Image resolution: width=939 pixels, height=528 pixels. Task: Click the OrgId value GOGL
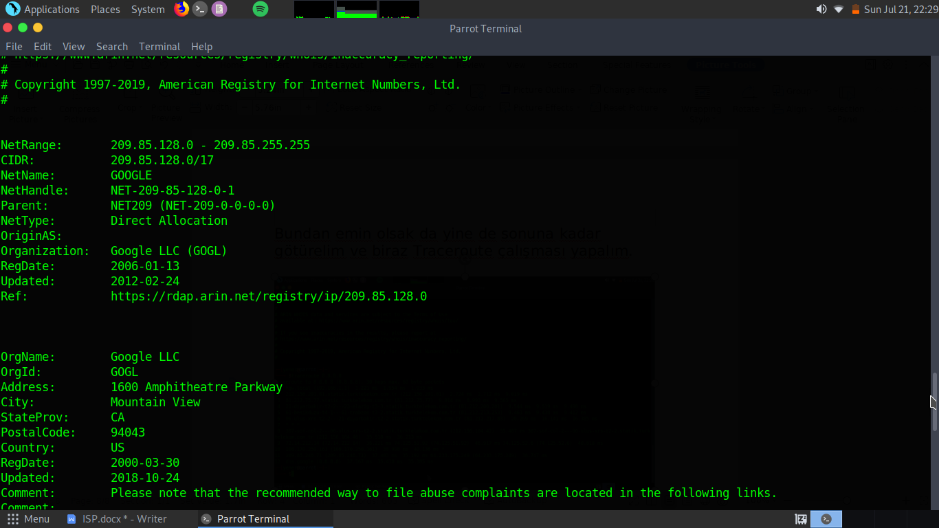coord(124,372)
